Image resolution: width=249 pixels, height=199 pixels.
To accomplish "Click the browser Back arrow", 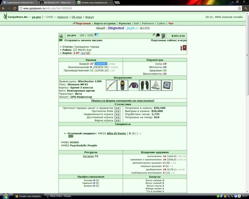I will pyautogui.click(x=3, y=8).
